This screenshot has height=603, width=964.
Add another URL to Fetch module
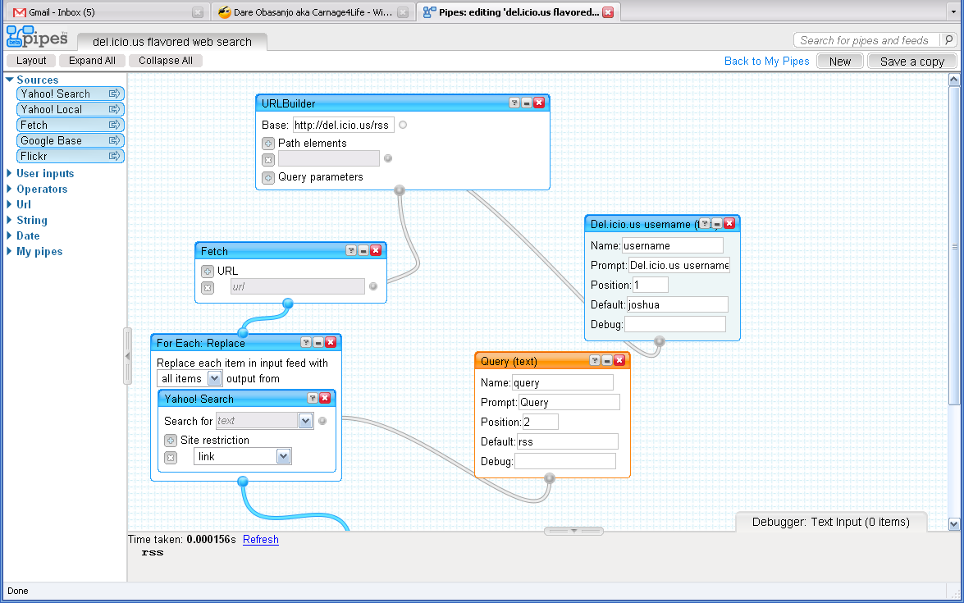[x=208, y=271]
